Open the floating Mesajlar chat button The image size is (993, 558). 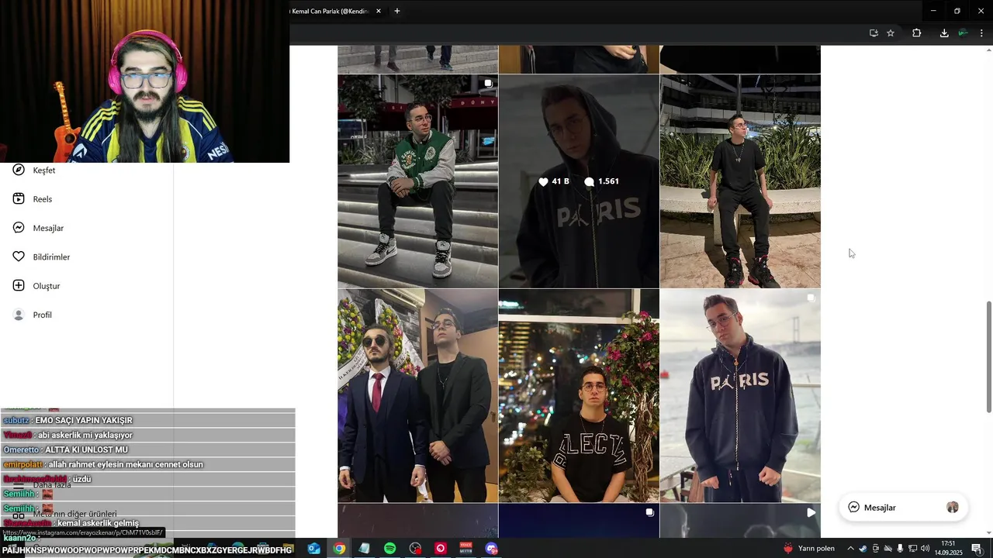(904, 508)
